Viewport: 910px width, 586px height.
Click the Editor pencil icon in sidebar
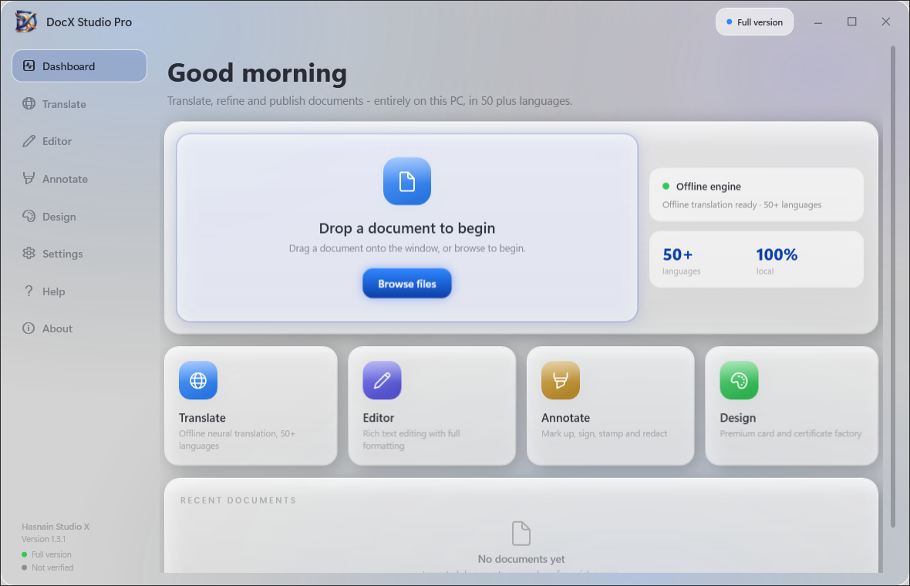[x=29, y=141]
